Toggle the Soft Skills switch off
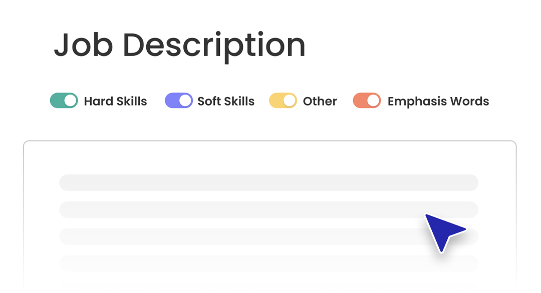541x293 pixels. click(179, 100)
